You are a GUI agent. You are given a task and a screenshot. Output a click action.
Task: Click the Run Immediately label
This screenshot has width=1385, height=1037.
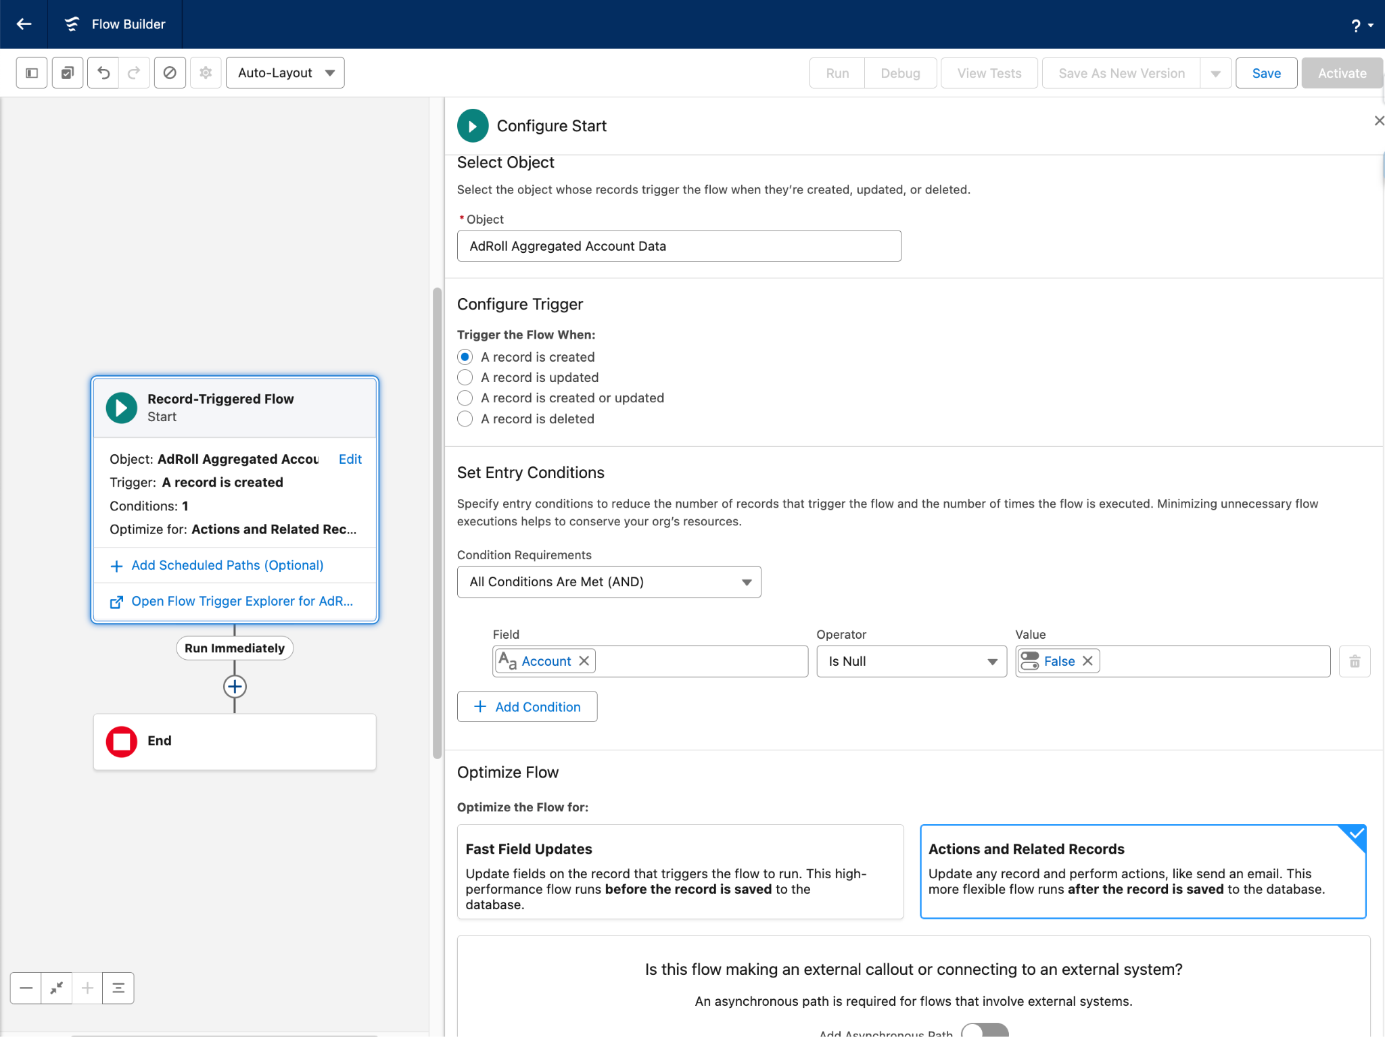(235, 648)
